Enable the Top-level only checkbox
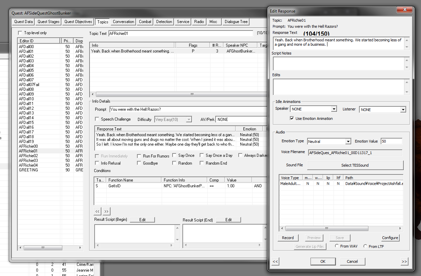This screenshot has width=421, height=276. pos(20,33)
